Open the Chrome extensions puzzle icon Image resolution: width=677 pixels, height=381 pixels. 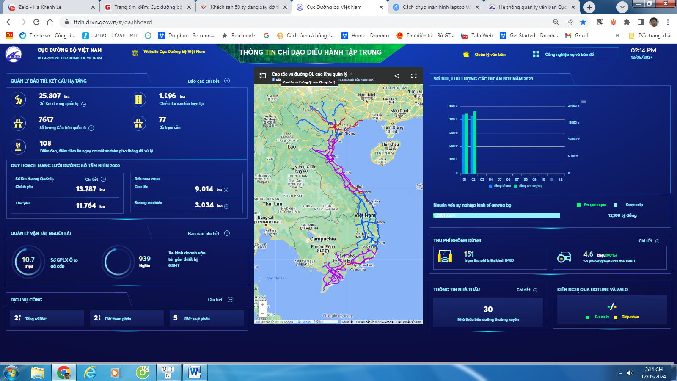click(627, 22)
